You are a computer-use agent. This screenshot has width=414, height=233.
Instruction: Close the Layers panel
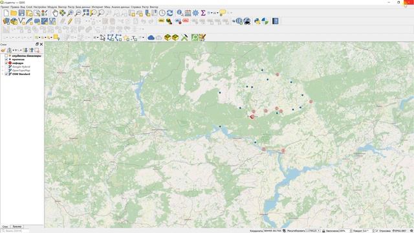pos(41,44)
